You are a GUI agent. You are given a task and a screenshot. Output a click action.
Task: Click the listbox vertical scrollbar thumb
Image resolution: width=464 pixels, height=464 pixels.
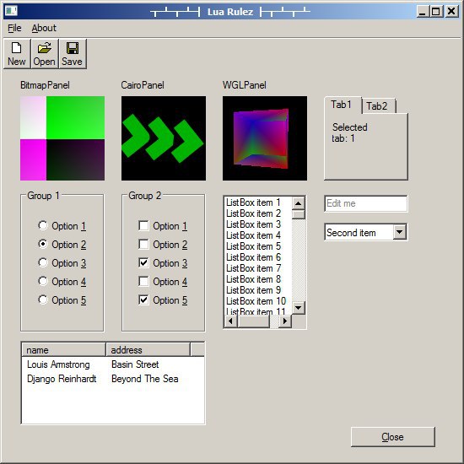point(299,214)
